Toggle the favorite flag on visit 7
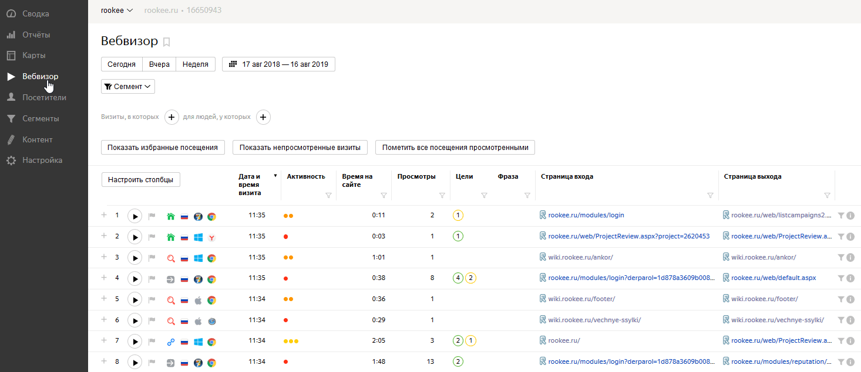The height and width of the screenshot is (372, 861). coord(152,342)
